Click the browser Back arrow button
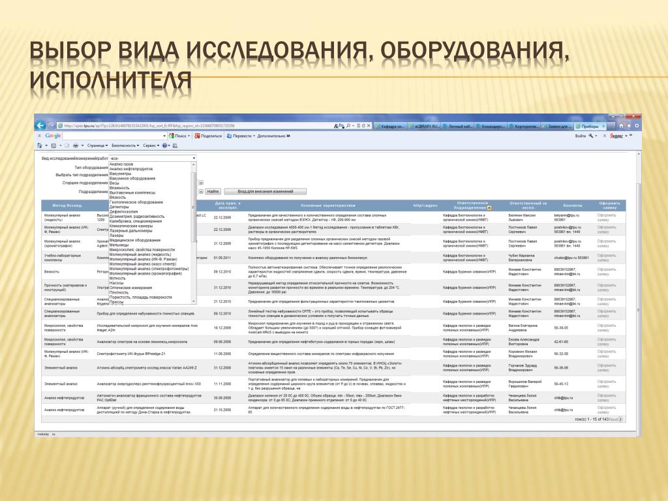 (40, 126)
